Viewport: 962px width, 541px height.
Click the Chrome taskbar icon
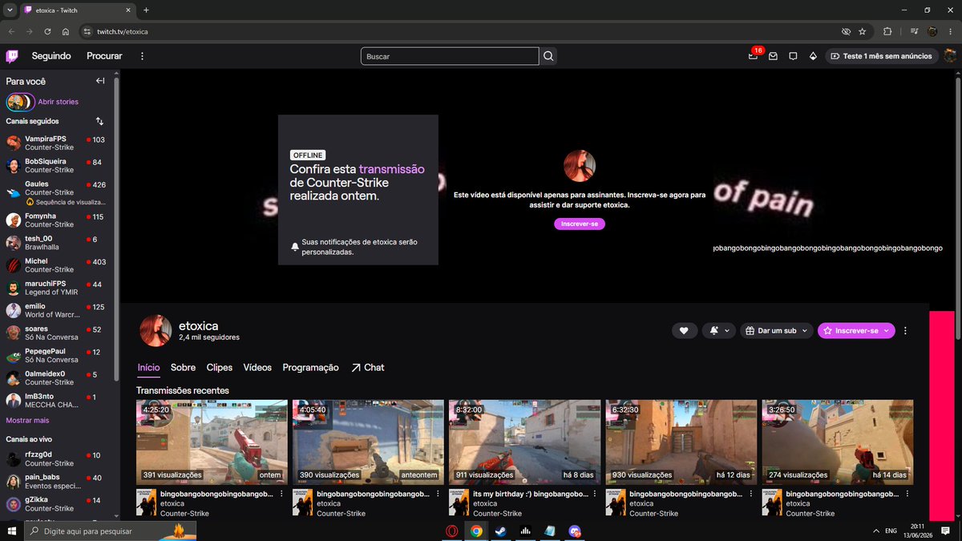point(476,531)
